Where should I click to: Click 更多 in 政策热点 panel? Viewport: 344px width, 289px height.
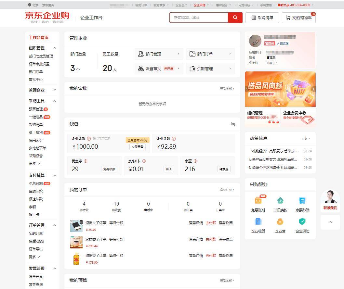coord(305,139)
